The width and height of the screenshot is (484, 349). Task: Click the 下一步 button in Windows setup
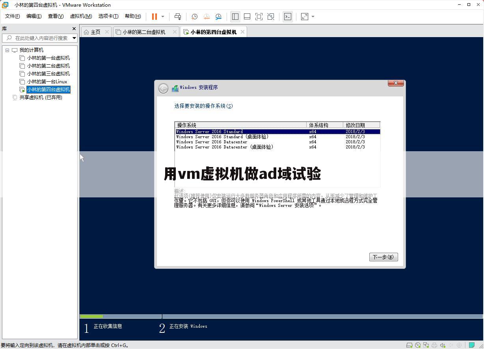pos(383,257)
